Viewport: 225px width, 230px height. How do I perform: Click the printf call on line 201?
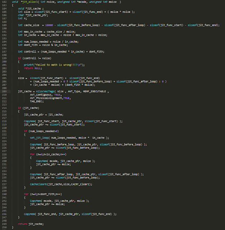tap(29, 65)
